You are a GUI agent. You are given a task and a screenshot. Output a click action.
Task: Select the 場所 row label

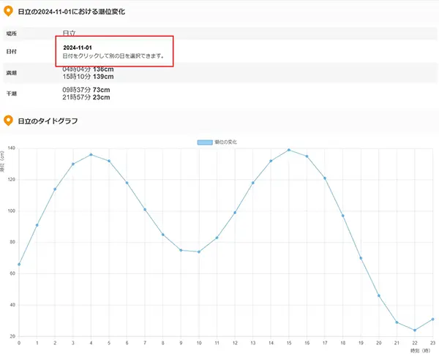click(x=11, y=34)
